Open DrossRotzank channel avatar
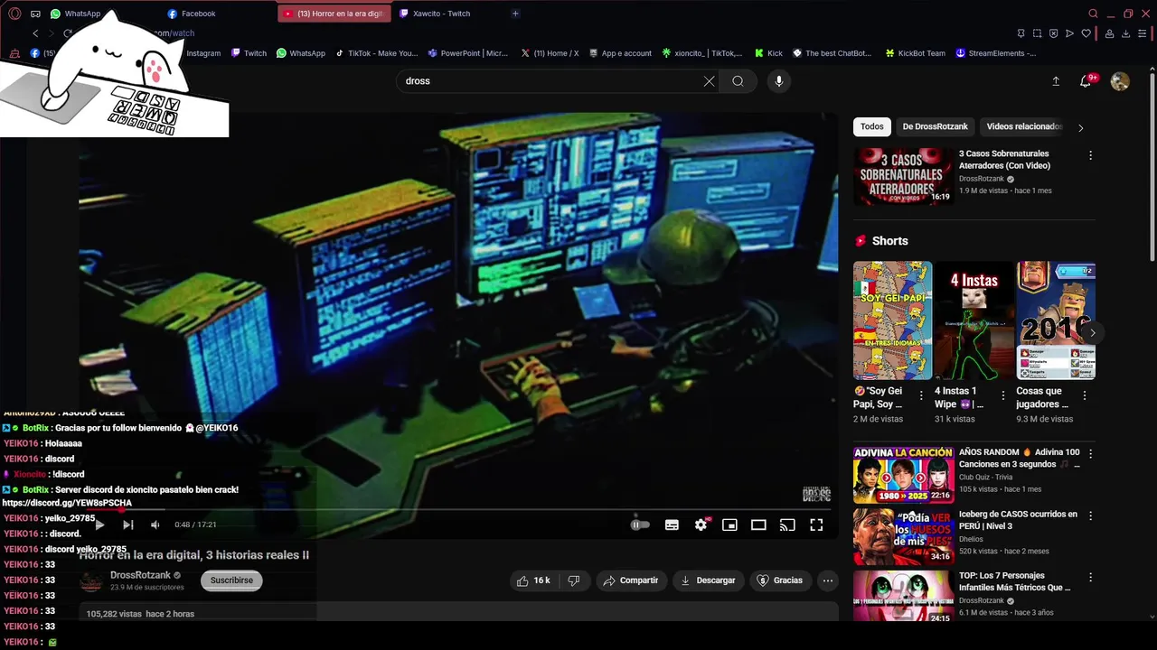 point(91,581)
